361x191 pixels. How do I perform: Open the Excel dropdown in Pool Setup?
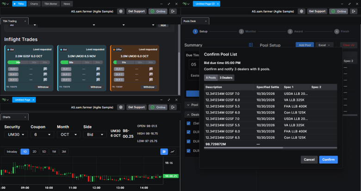click(324, 45)
